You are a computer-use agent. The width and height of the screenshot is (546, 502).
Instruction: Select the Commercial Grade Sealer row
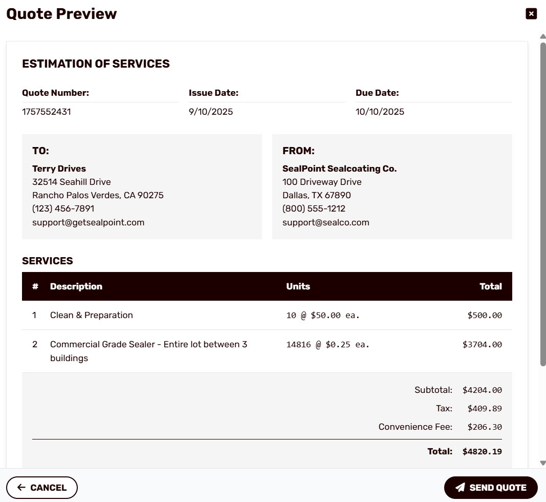tap(267, 351)
